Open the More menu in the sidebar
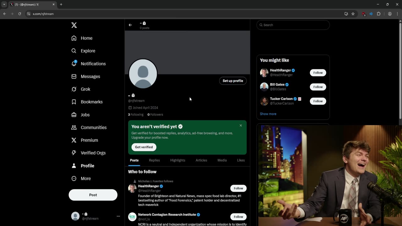 81,178
